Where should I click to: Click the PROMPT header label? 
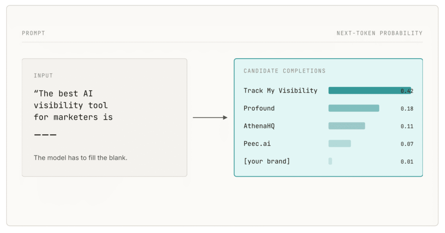[33, 33]
